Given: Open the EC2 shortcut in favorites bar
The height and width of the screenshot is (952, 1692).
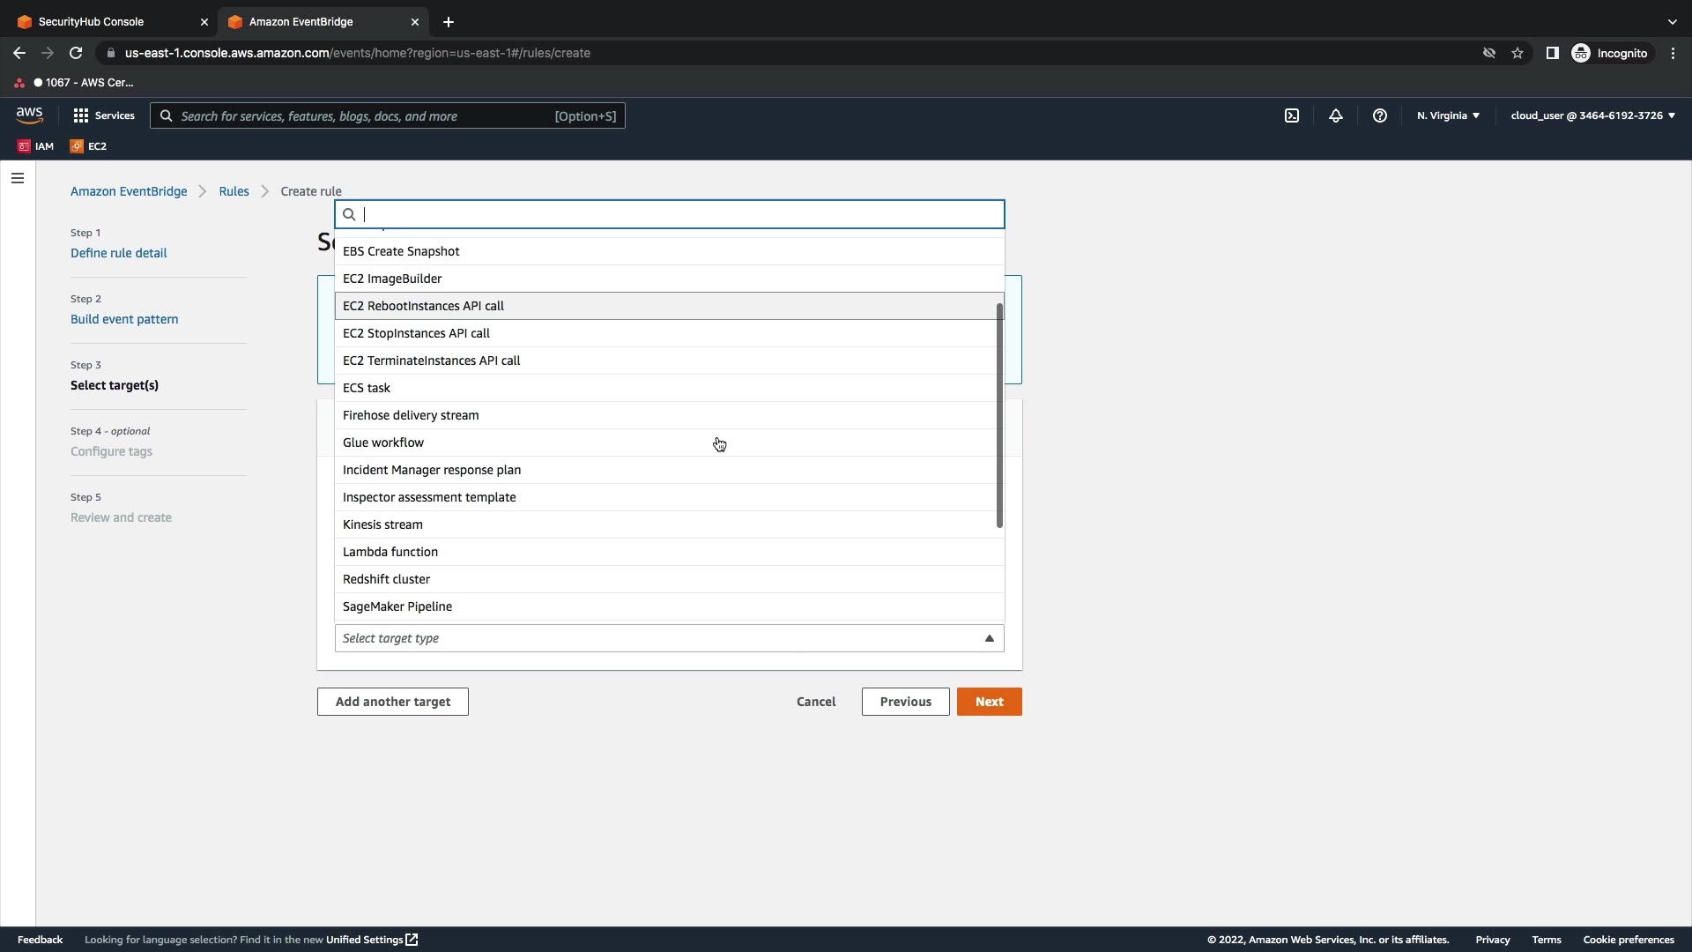Looking at the screenshot, I should point(89,146).
